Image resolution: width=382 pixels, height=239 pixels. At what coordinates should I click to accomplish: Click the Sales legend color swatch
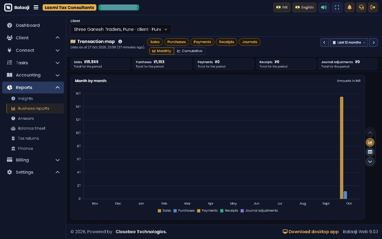click(159, 211)
